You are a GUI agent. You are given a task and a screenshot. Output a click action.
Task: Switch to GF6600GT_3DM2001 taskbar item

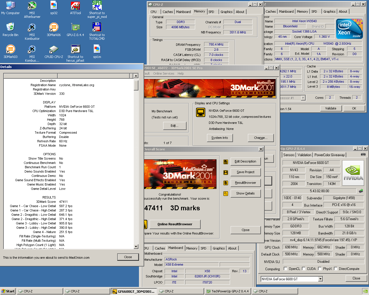click(134, 291)
